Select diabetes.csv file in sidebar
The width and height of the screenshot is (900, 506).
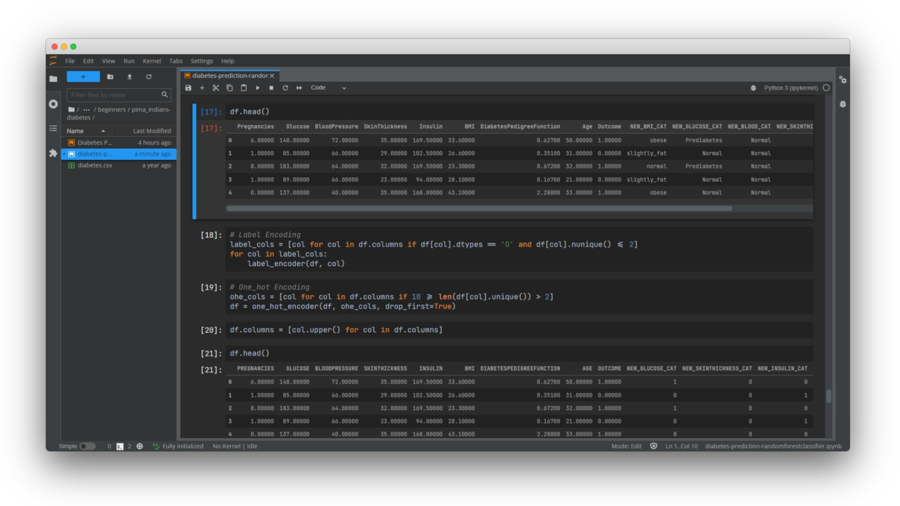tap(95, 164)
